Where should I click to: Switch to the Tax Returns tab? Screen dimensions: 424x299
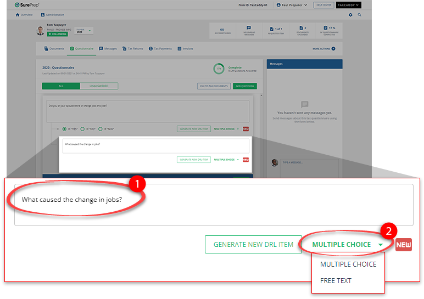132,49
